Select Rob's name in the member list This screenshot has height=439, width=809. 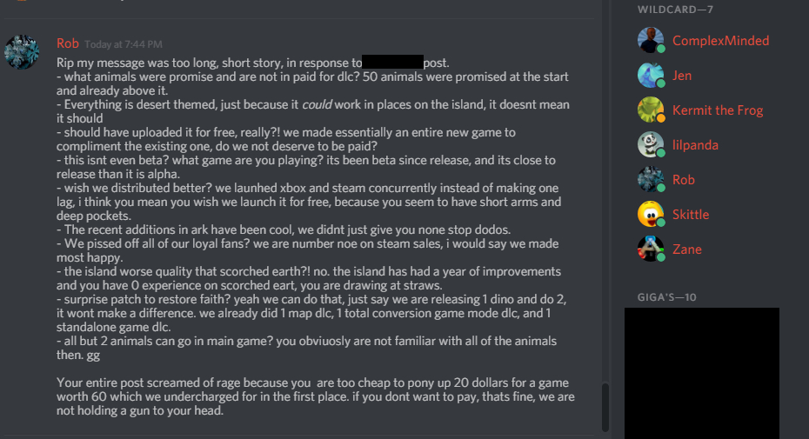click(x=684, y=180)
